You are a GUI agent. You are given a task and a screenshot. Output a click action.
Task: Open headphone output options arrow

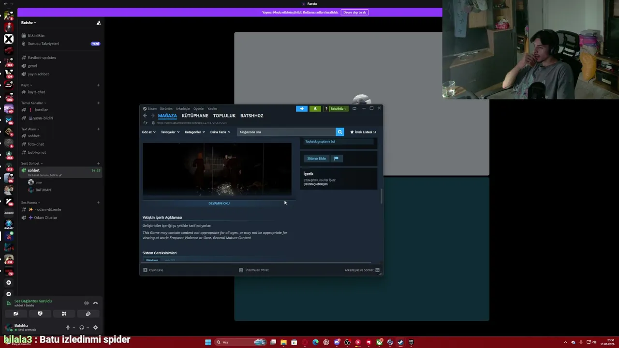pos(88,328)
